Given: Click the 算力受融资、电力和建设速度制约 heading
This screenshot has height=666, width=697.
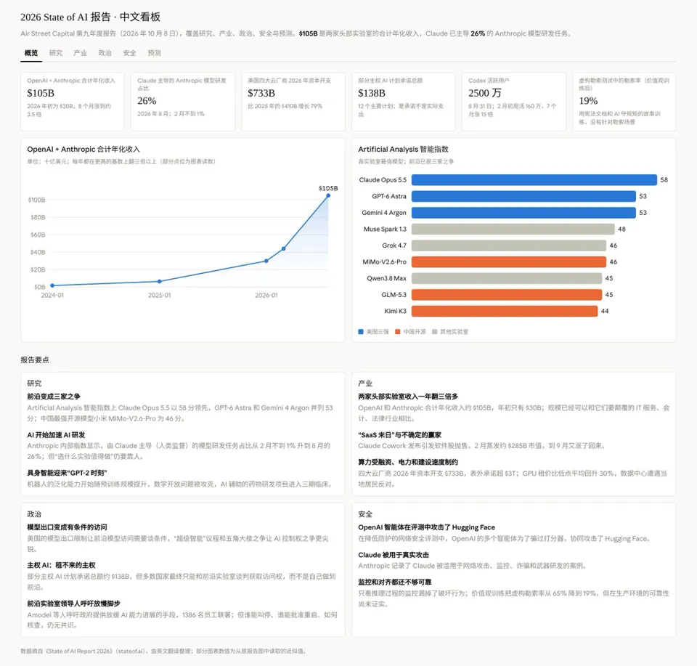Looking at the screenshot, I should tap(408, 462).
